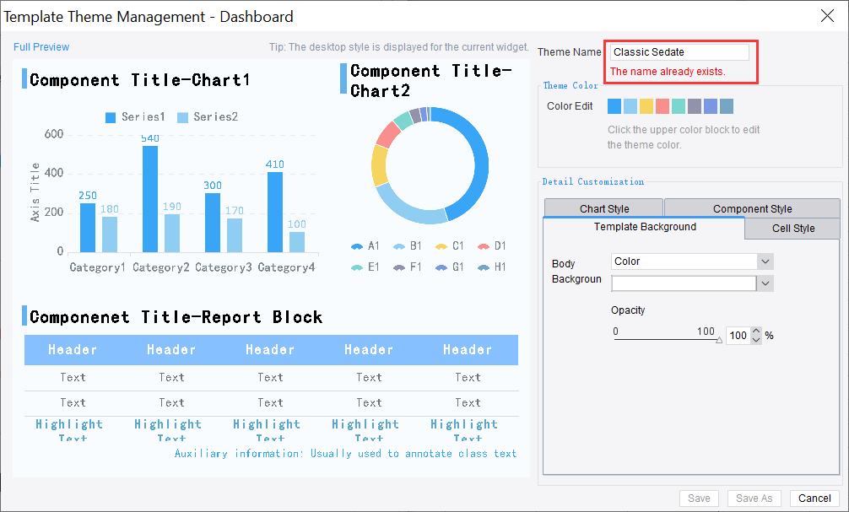Click the Save As button

point(754,499)
